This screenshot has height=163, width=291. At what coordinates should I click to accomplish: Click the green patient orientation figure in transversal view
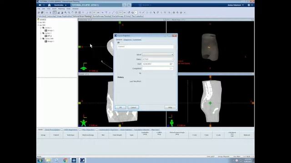pos(84,68)
